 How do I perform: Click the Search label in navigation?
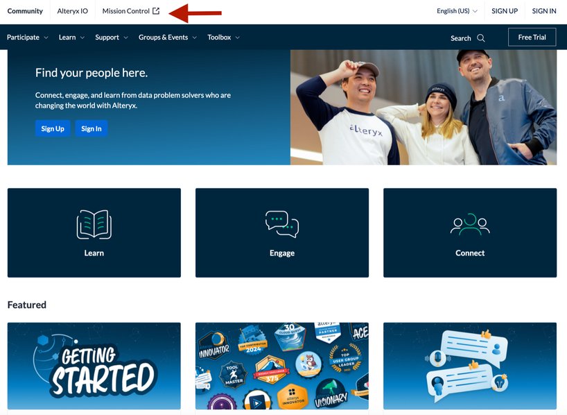(461, 38)
